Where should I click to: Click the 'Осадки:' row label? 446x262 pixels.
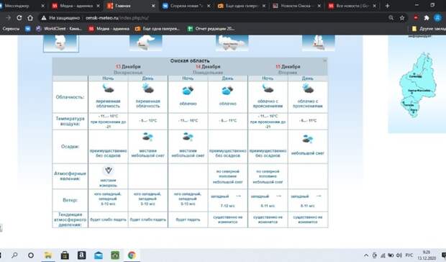point(70,147)
